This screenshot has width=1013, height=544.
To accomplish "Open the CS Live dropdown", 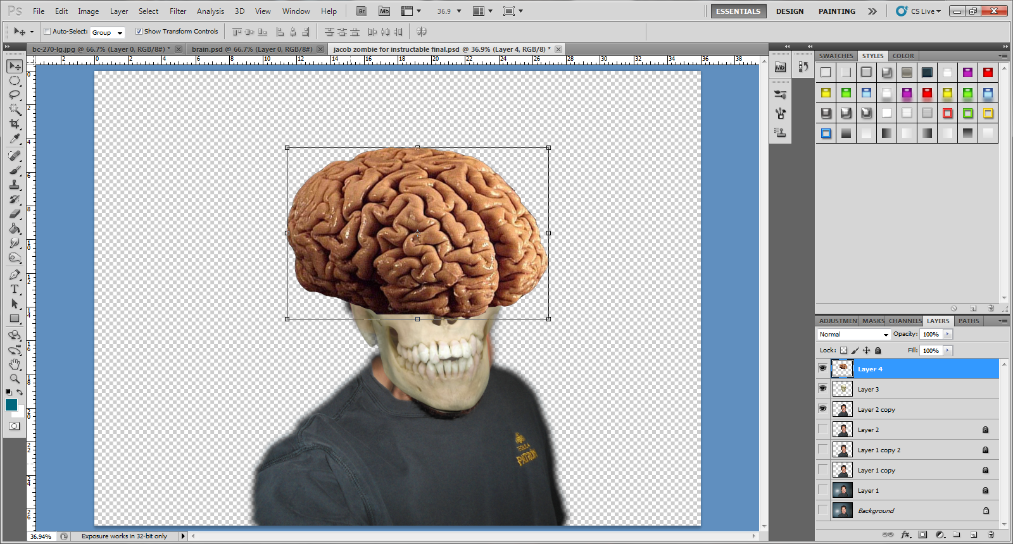I will (x=919, y=11).
